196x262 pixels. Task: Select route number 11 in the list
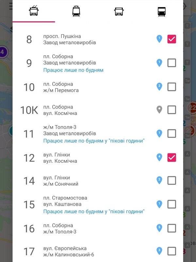click(29, 134)
